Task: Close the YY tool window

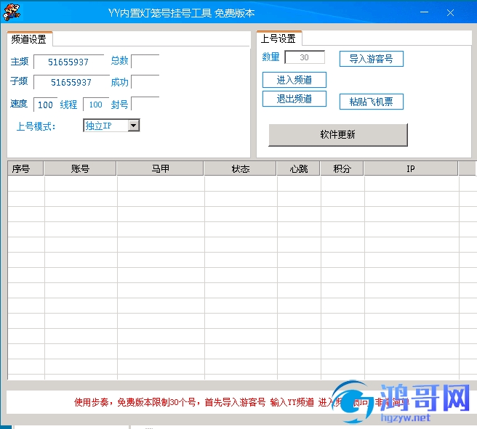Action: (x=451, y=12)
